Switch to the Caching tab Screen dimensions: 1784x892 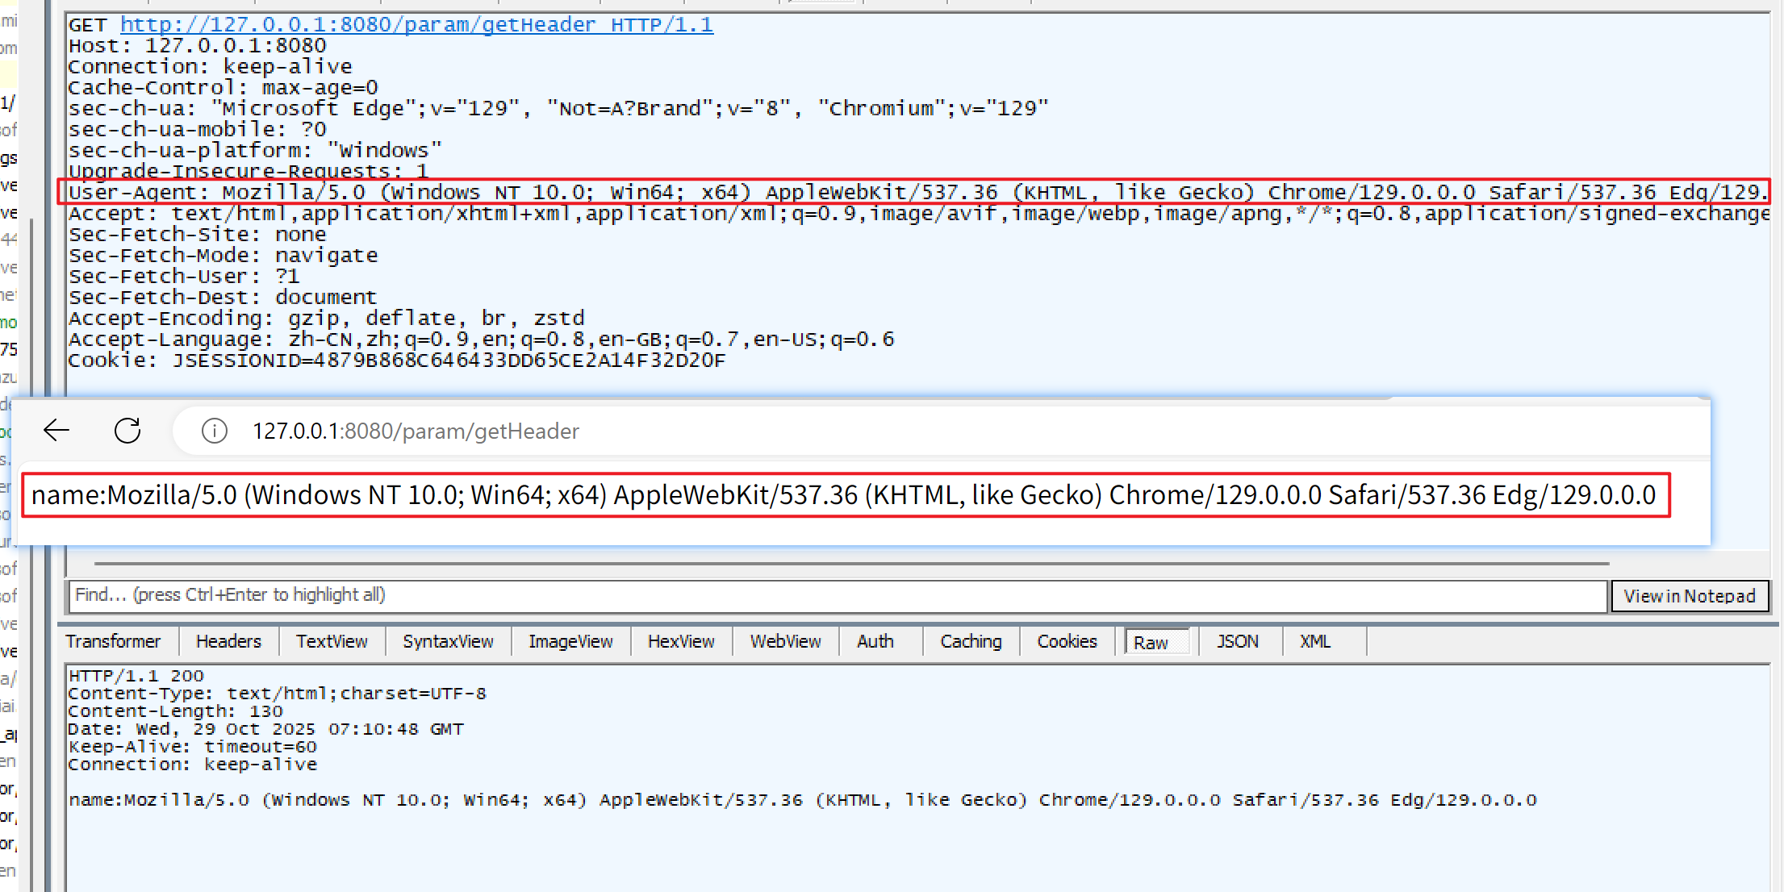971,641
